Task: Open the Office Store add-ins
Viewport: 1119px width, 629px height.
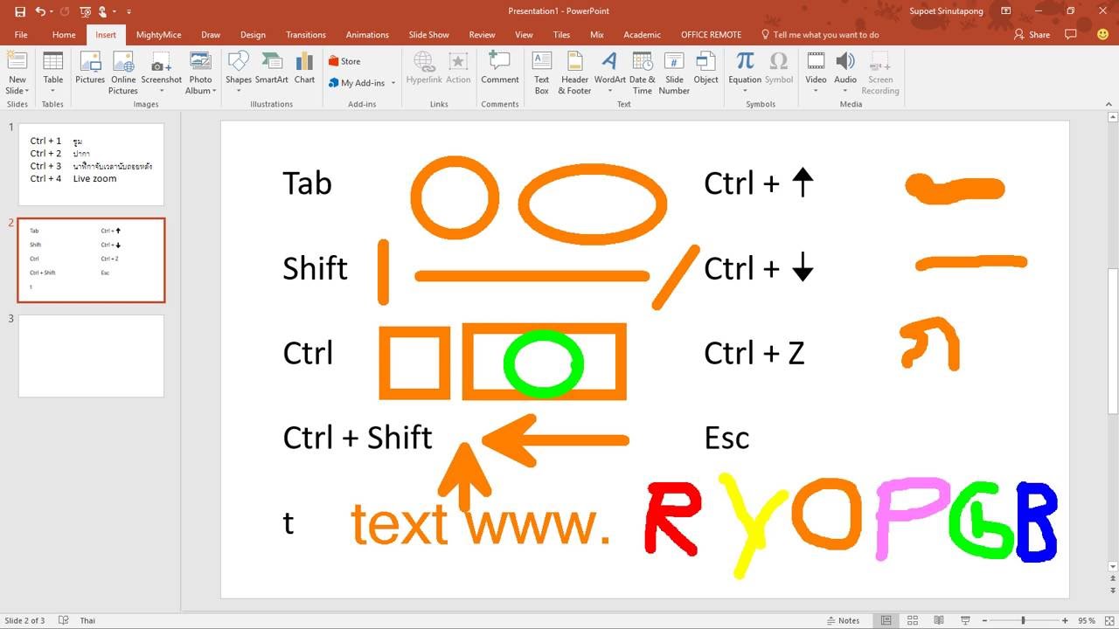Action: [344, 61]
